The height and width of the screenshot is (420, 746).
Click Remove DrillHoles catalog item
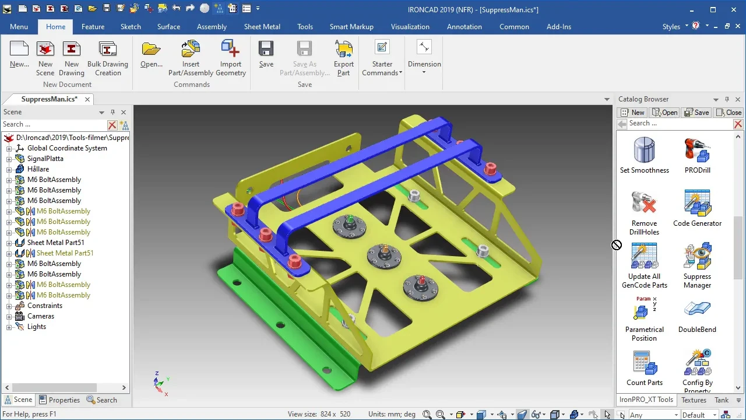(x=645, y=213)
